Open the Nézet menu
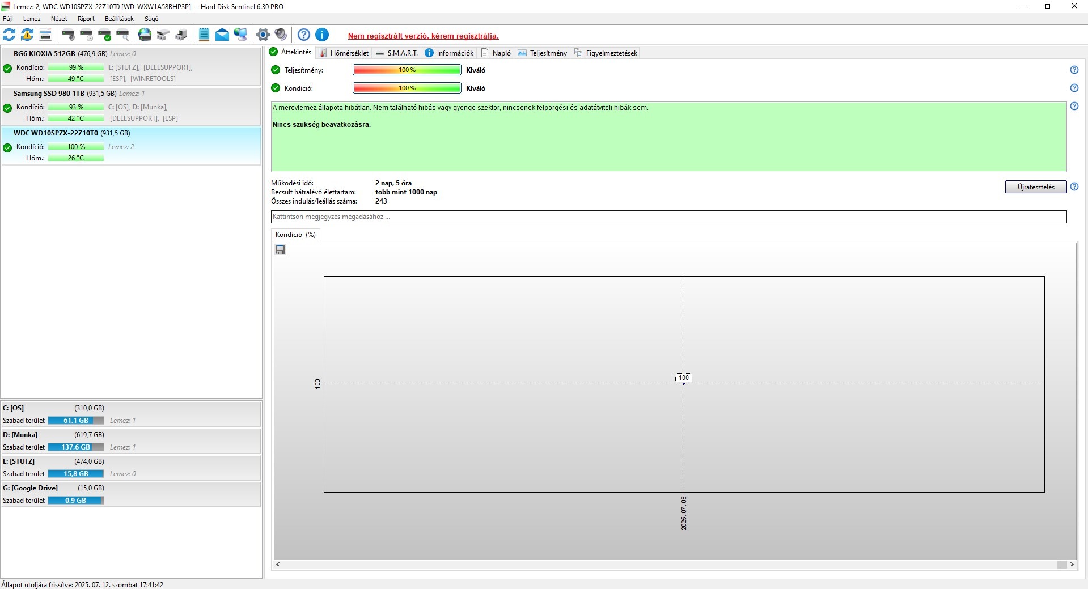Viewport: 1088px width, 589px height. pyautogui.click(x=59, y=19)
